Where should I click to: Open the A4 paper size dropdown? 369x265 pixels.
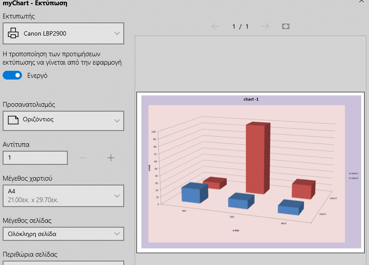coord(63,196)
